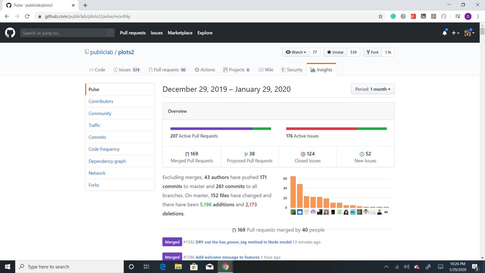Click the 77 watchers count
The width and height of the screenshot is (485, 273).
click(x=315, y=52)
